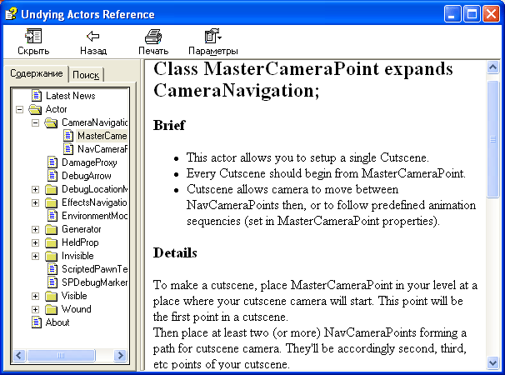Click the DebugArrow page icon
Image resolution: width=505 pixels, height=375 pixels.
(52, 176)
